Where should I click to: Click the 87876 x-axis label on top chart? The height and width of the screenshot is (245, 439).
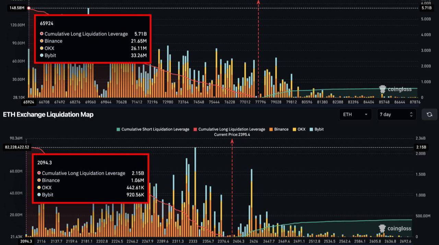415,102
